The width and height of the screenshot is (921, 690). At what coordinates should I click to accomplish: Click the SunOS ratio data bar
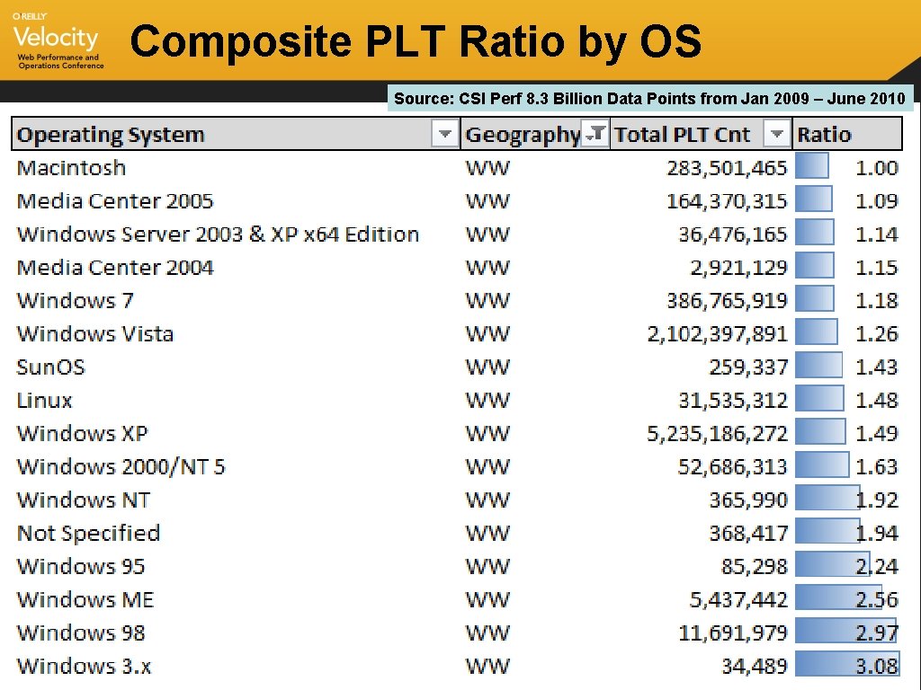(818, 367)
